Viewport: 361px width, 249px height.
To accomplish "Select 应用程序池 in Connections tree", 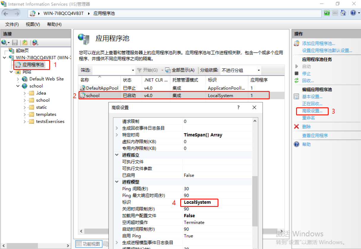I will (x=33, y=64).
